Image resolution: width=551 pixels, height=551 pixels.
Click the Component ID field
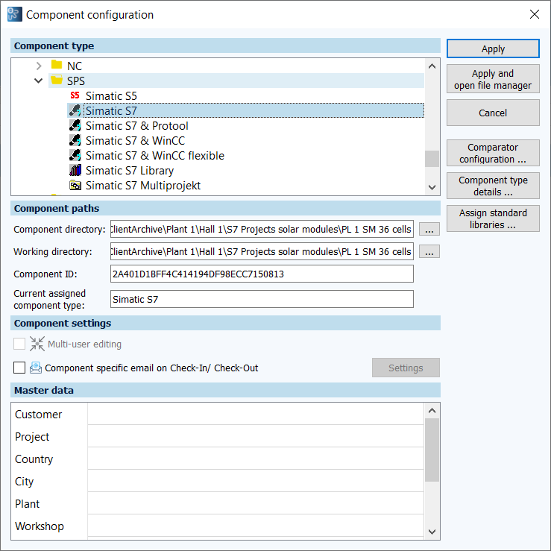(x=262, y=274)
